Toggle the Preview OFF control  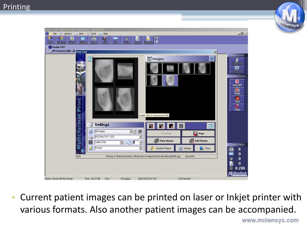[x=237, y=69]
